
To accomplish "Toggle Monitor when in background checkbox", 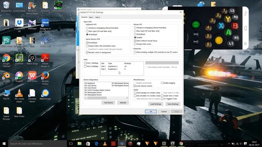I will [x=87, y=52].
